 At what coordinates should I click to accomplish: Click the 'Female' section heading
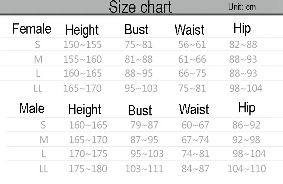[x=32, y=29]
